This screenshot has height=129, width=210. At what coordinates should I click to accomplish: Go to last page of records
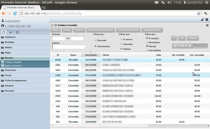click(x=190, y=46)
